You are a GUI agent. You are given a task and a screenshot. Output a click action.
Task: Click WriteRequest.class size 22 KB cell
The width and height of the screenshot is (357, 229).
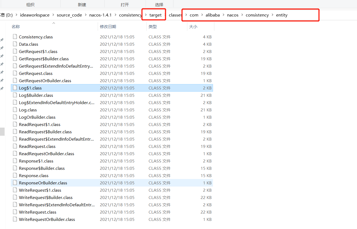click(x=206, y=212)
